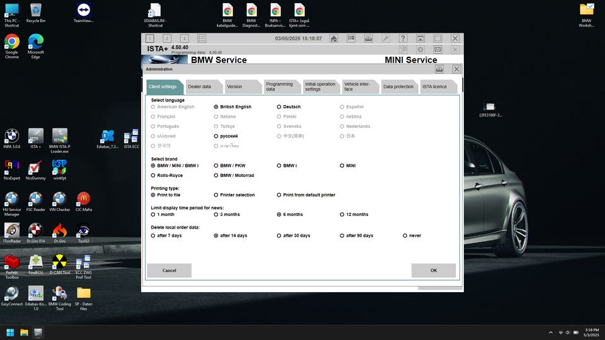Viewport: 605px width, 340px height.
Task: Launch VIN Checker shortcut
Action: [59, 202]
